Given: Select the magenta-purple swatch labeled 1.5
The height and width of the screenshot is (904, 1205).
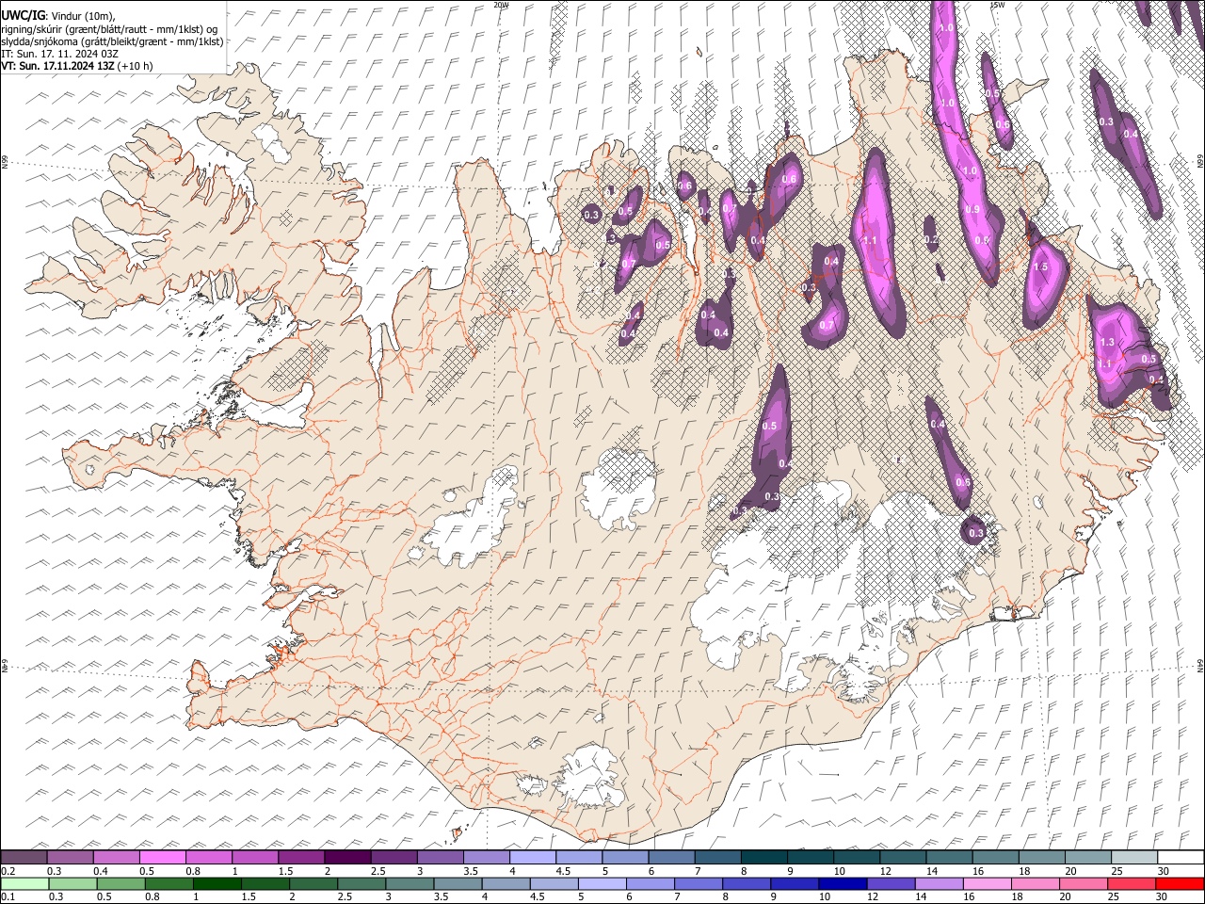Looking at the screenshot, I should coord(300,857).
